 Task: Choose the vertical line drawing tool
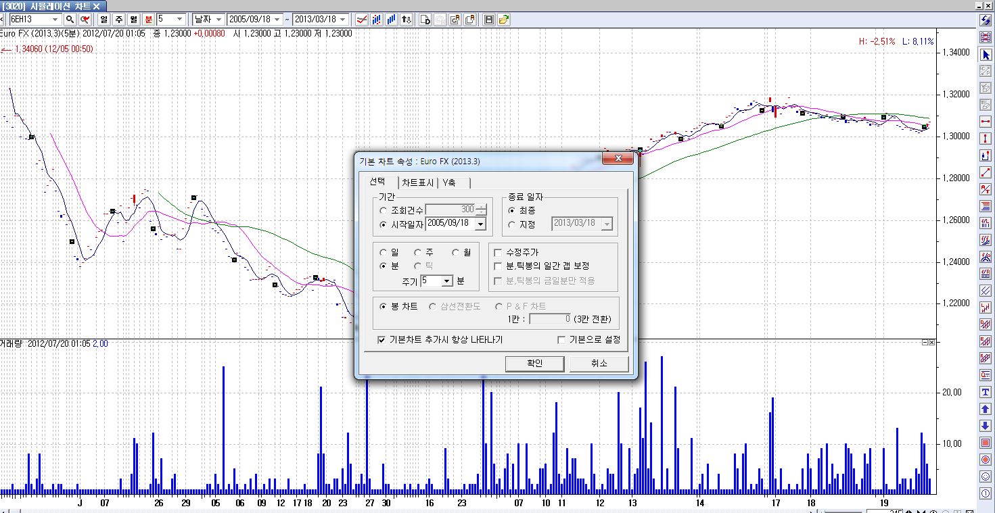pyautogui.click(x=986, y=139)
